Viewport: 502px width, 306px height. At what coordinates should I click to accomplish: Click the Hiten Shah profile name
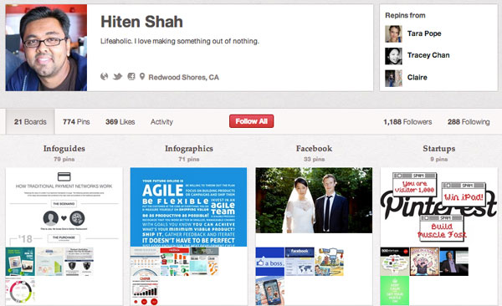tap(141, 22)
